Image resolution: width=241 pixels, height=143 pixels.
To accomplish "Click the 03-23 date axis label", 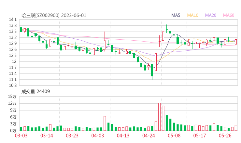I will coord(72,136).
